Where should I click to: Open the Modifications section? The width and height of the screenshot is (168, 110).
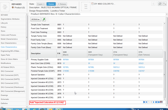tap(13, 63)
